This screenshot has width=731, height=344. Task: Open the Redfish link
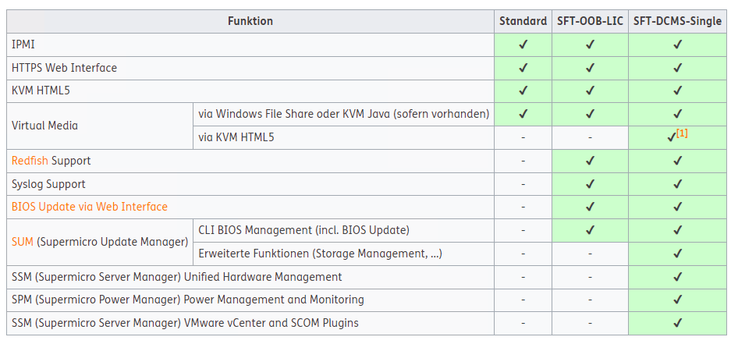click(x=30, y=161)
